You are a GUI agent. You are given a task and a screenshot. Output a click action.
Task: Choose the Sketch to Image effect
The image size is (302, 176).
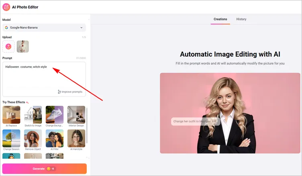coord(33,115)
